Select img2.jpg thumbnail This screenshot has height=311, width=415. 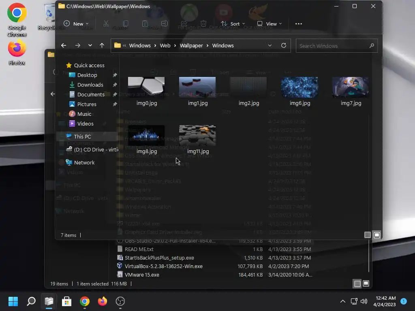click(x=248, y=87)
